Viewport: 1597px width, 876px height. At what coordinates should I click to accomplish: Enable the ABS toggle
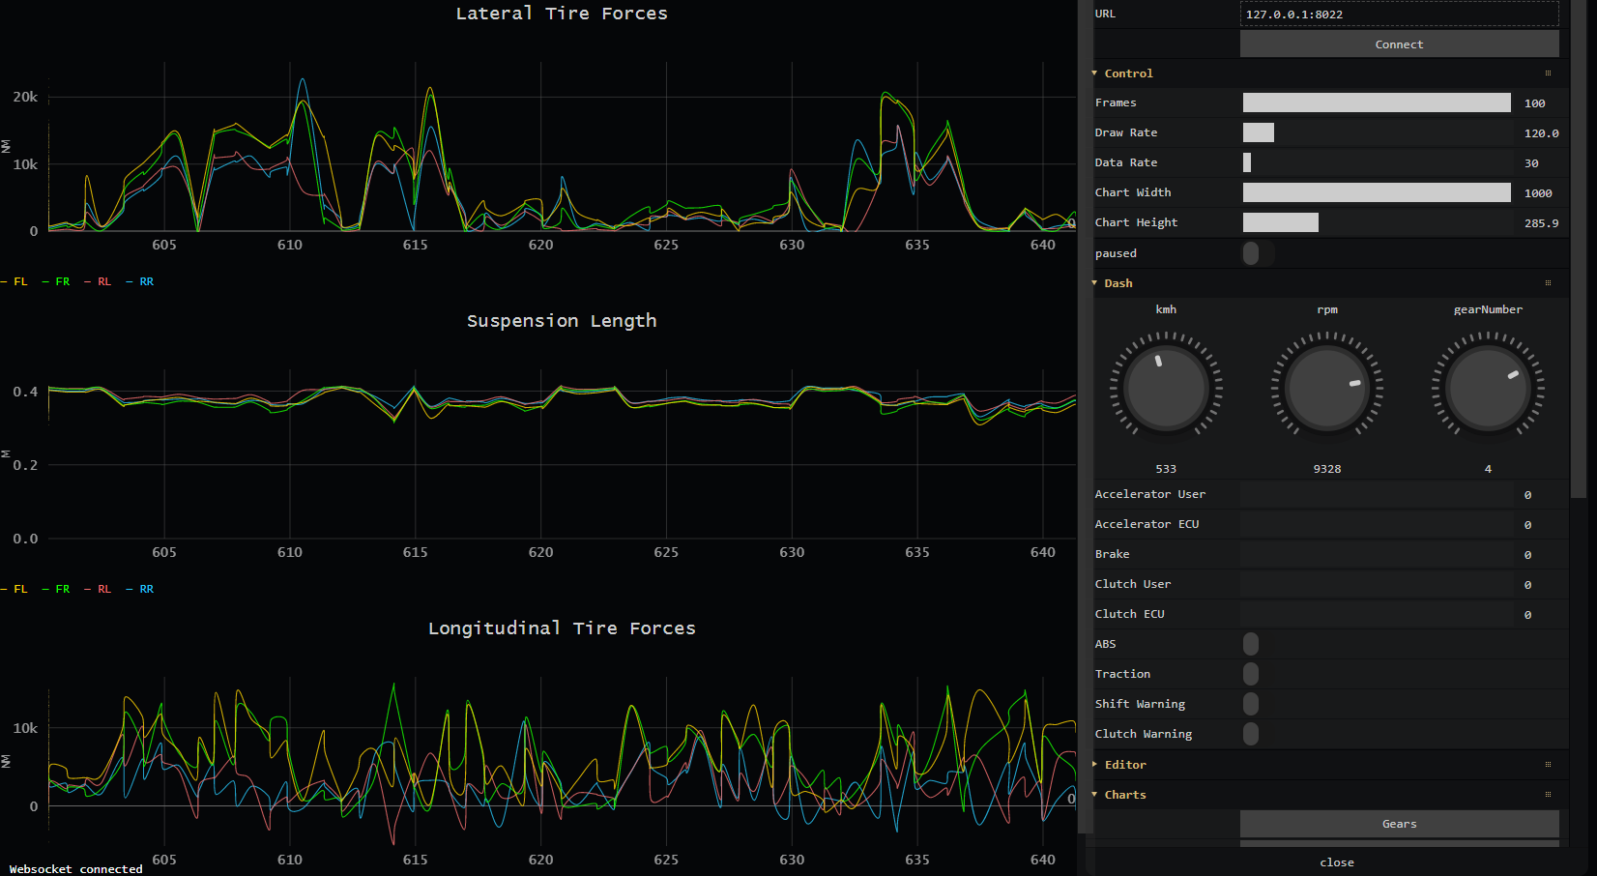click(1251, 643)
